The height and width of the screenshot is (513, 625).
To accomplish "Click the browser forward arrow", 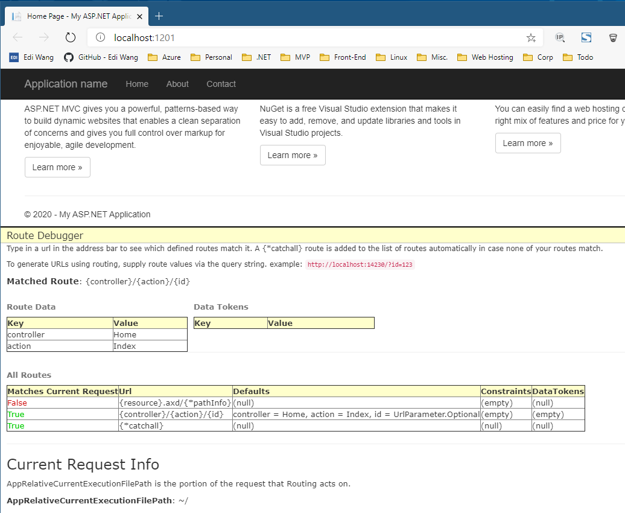I will [44, 37].
